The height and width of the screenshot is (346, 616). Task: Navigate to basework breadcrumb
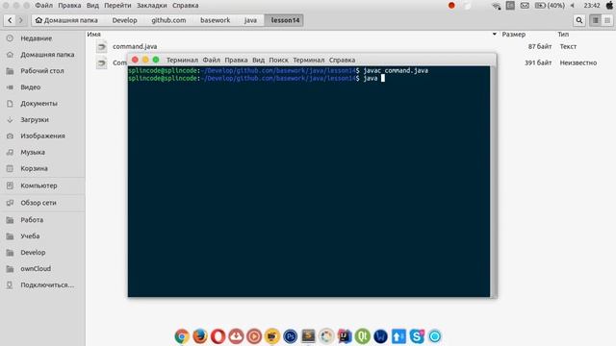point(215,20)
